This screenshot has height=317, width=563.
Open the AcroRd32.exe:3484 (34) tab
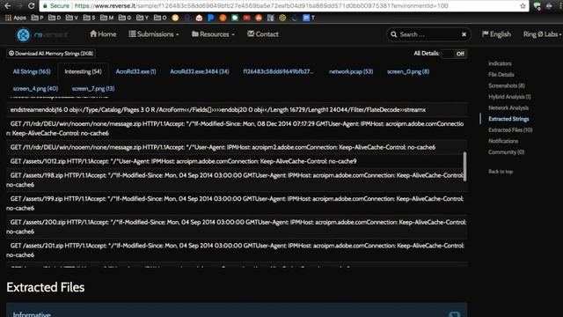(200, 71)
